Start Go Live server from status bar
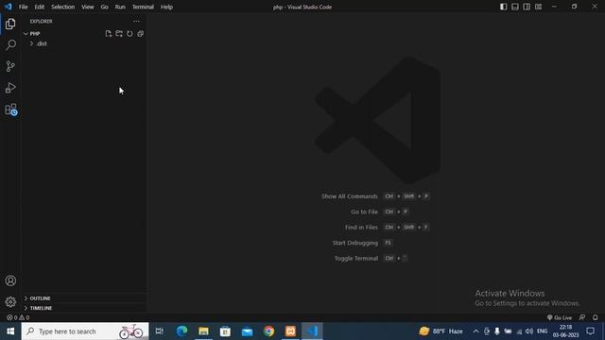This screenshot has width=605, height=340. point(560,317)
